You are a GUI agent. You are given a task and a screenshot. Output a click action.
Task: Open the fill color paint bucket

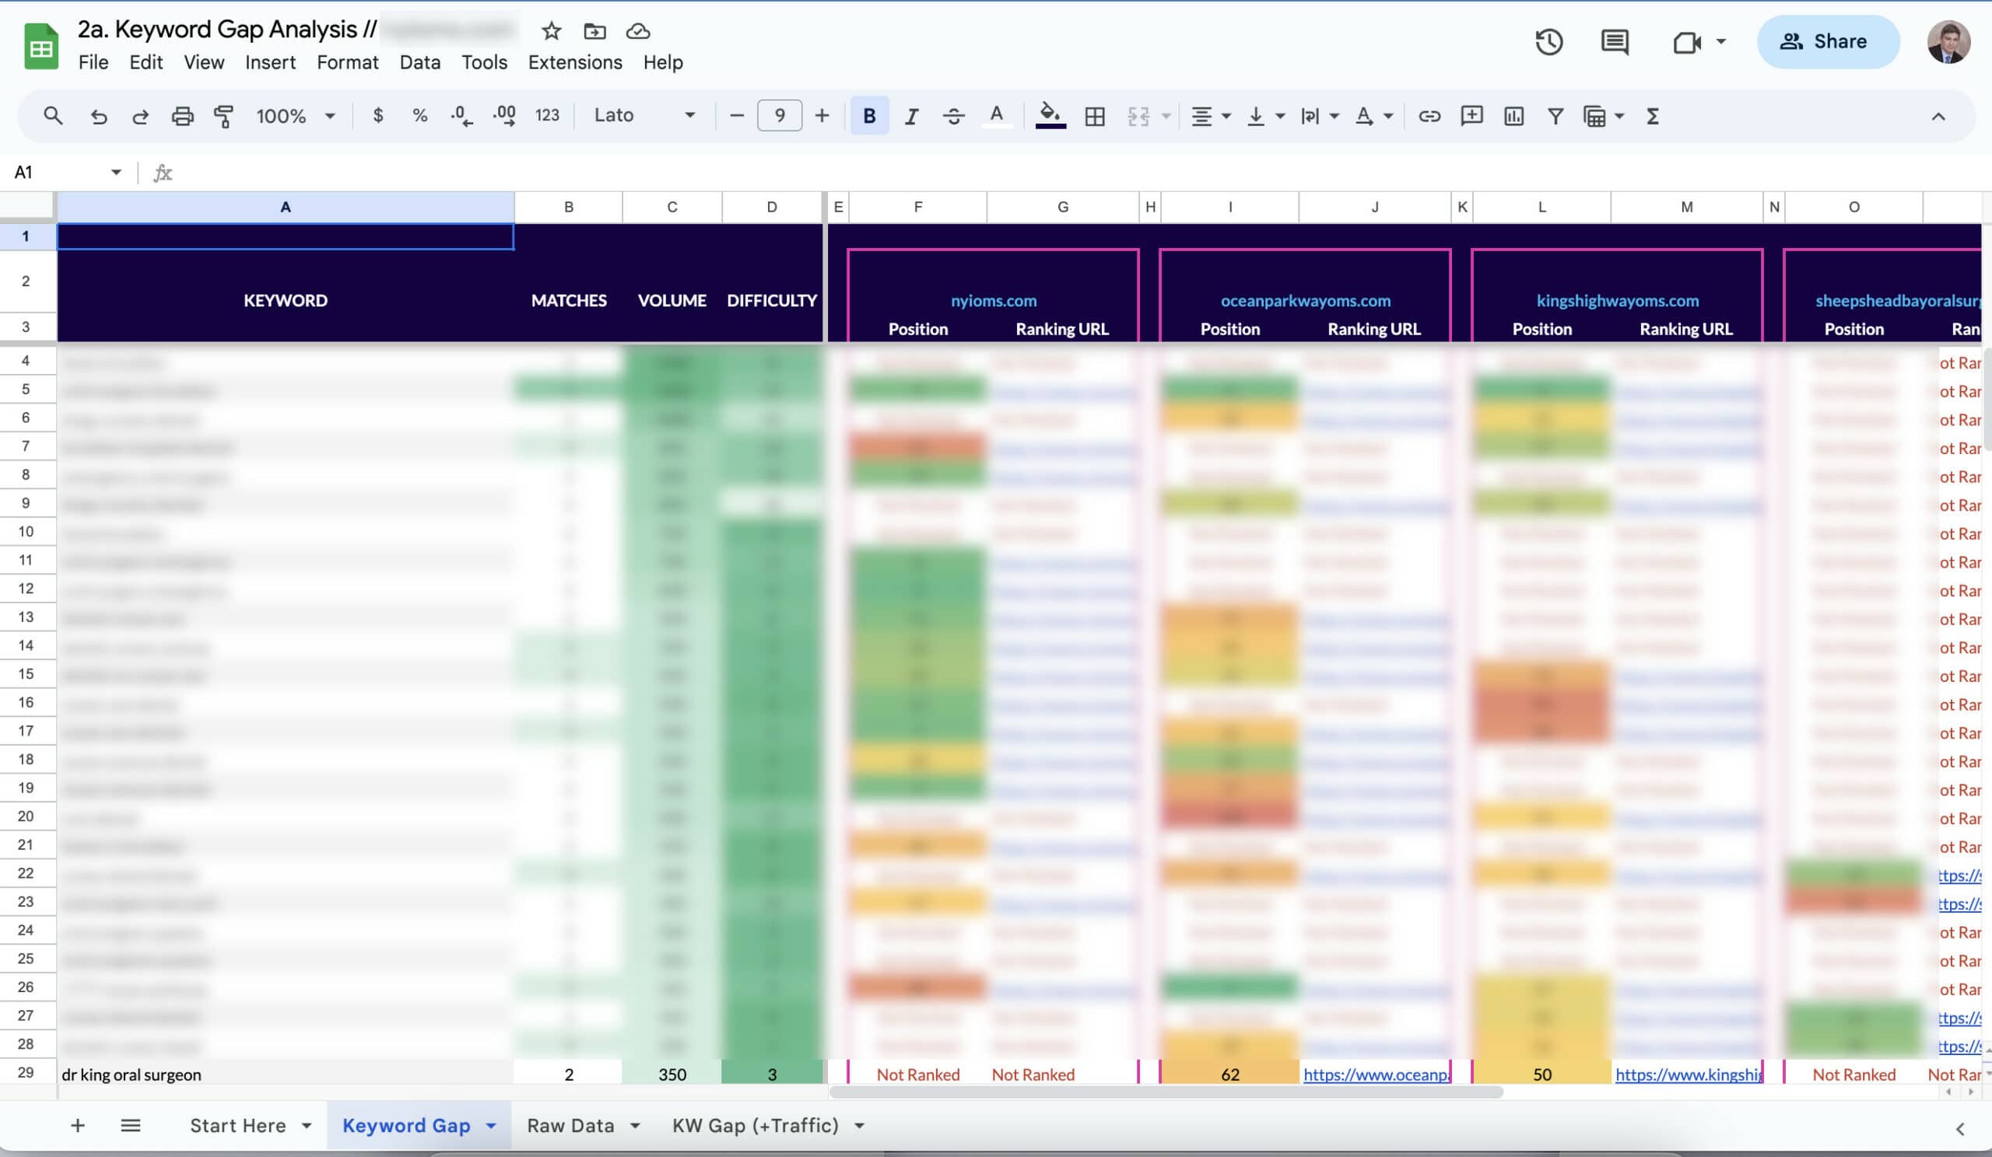coord(1049,114)
